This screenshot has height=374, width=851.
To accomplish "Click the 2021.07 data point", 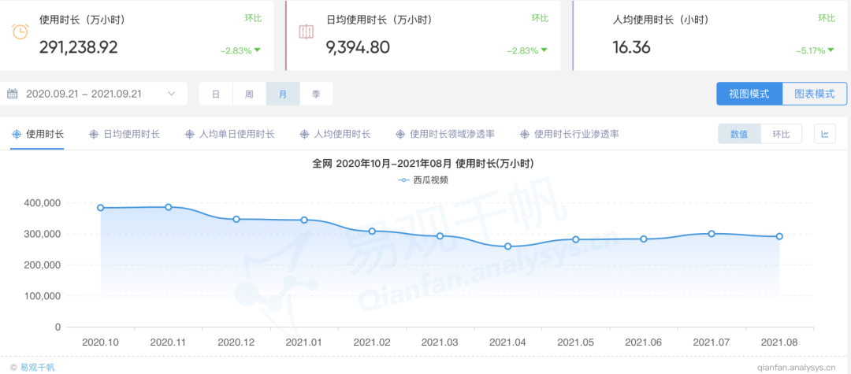I will 712,234.
